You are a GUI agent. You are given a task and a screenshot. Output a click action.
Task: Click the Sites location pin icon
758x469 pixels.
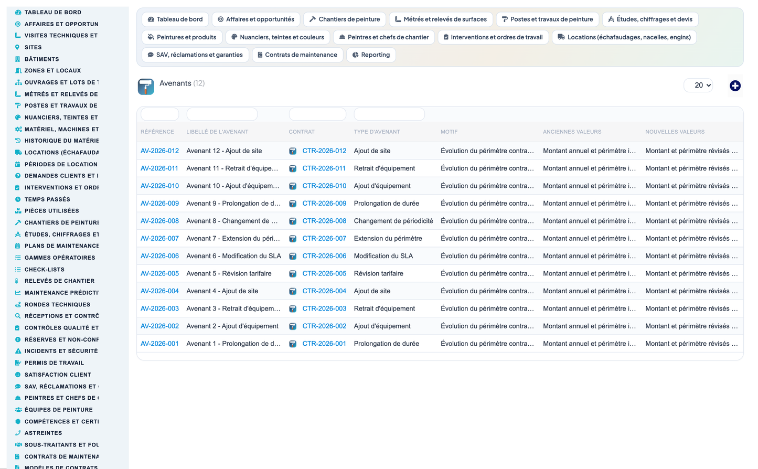18,47
